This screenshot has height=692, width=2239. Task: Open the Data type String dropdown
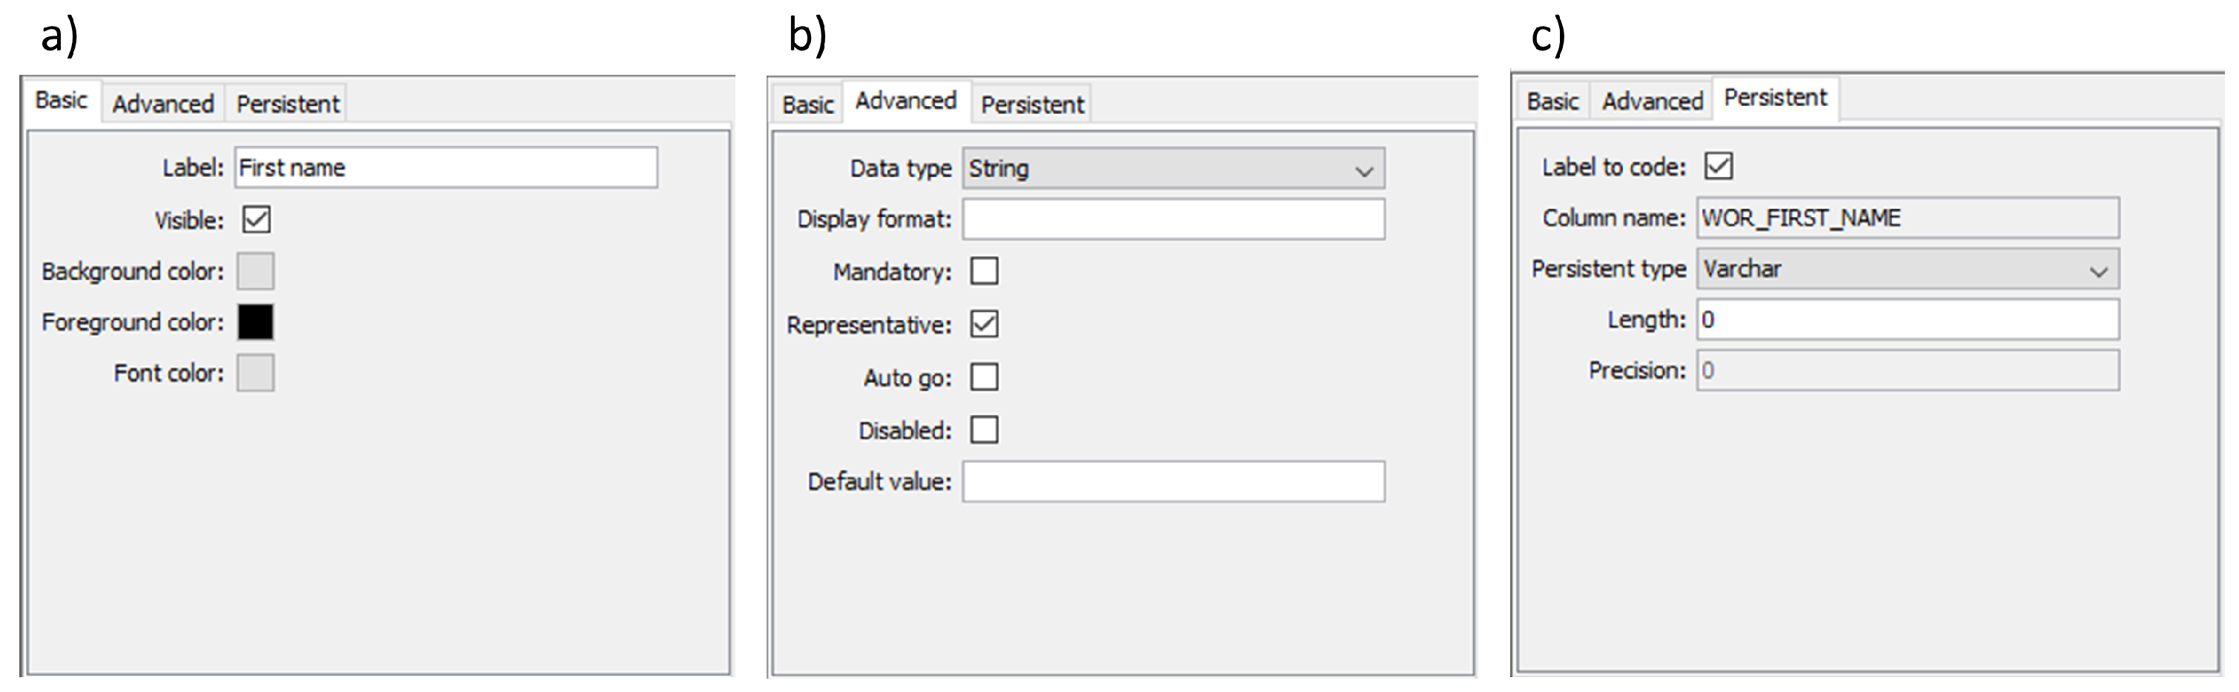[1173, 168]
